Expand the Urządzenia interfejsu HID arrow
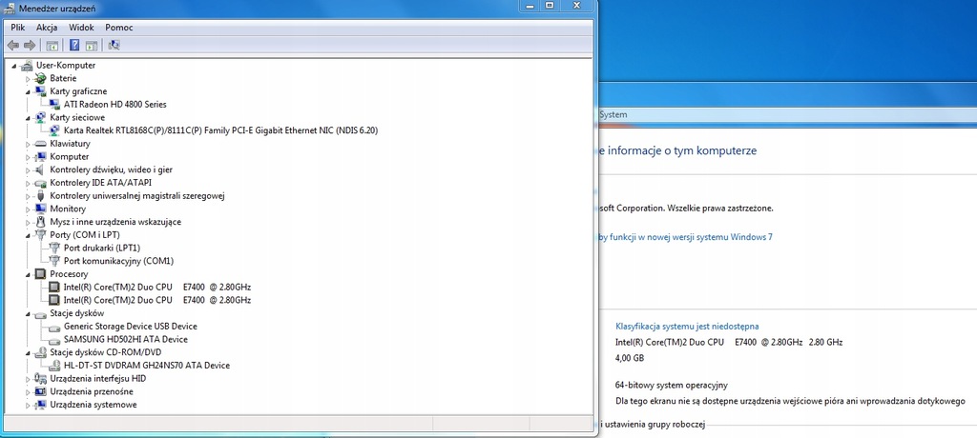The width and height of the screenshot is (977, 438). pos(28,380)
